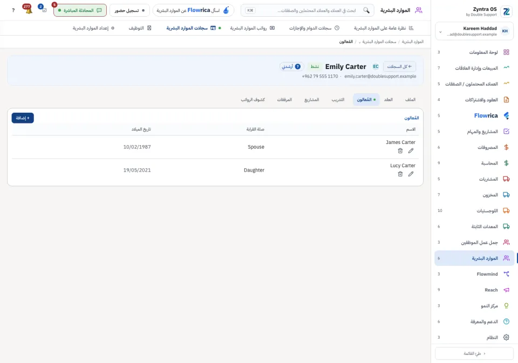Delete Lucy Carter dependent entry
The height and width of the screenshot is (363, 518).
coord(400,174)
